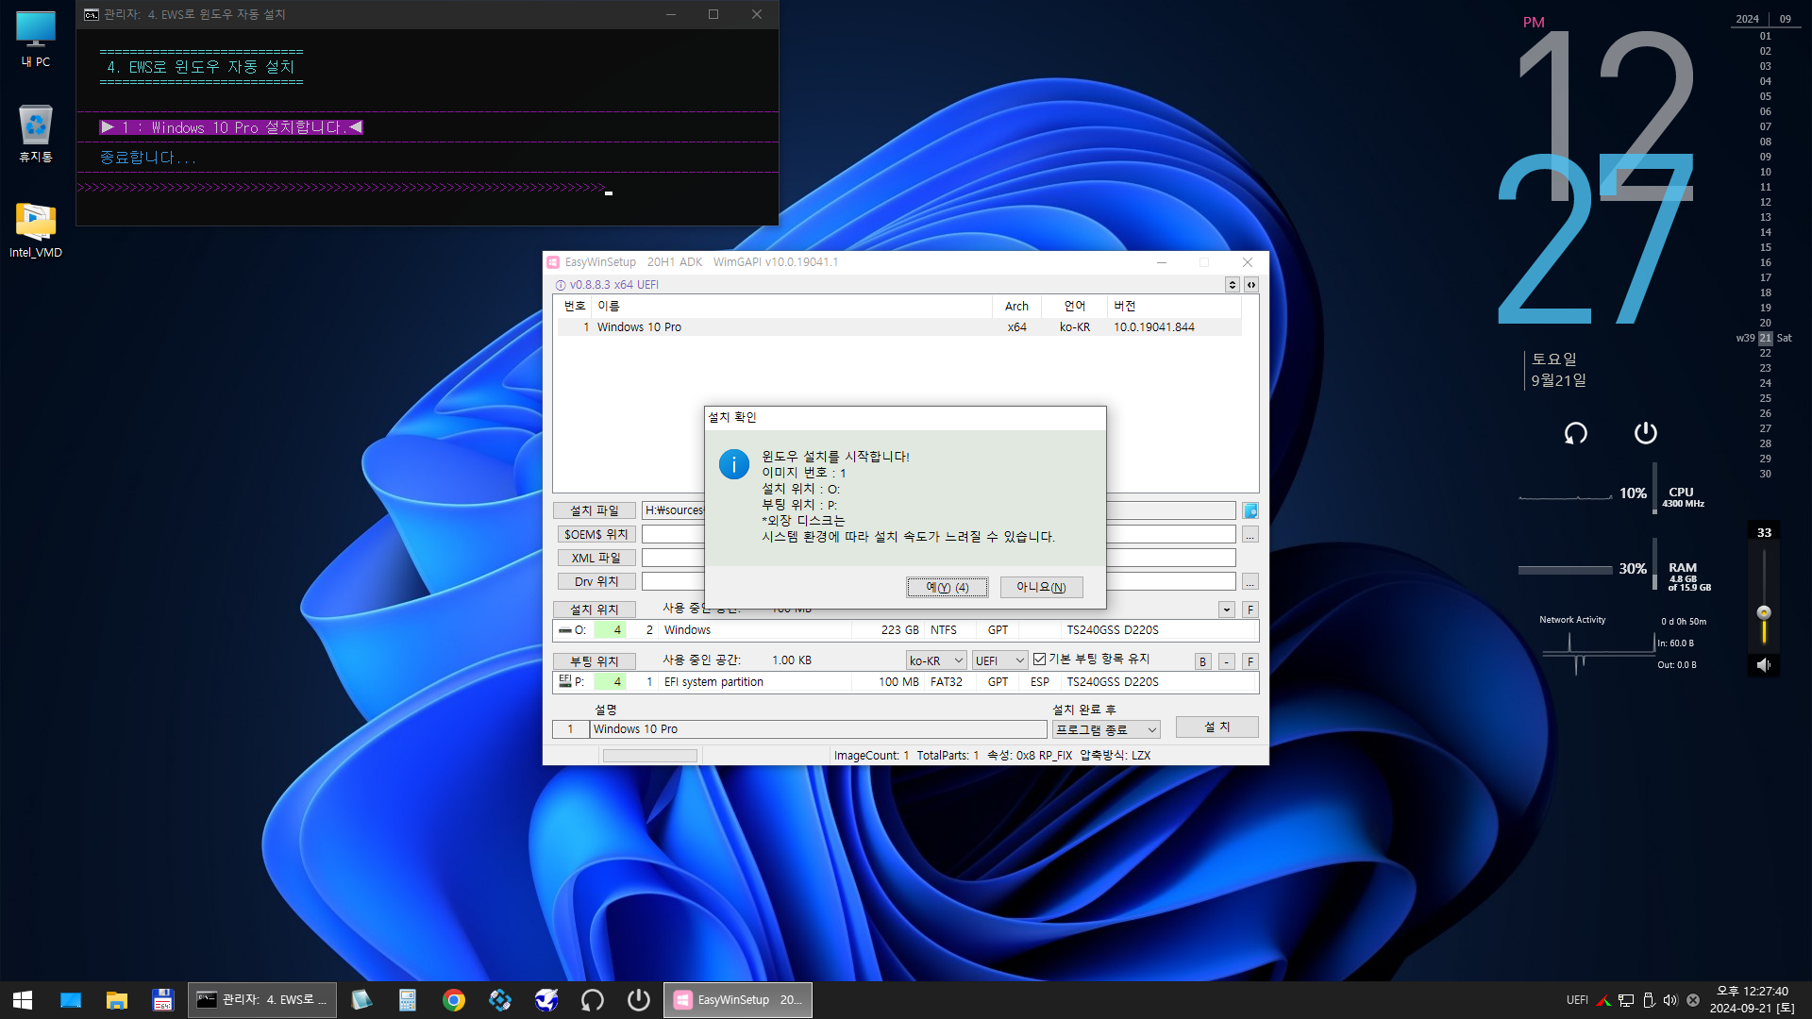Click the browse ... button for $OEM$ path
The height and width of the screenshot is (1019, 1812).
pos(1250,534)
